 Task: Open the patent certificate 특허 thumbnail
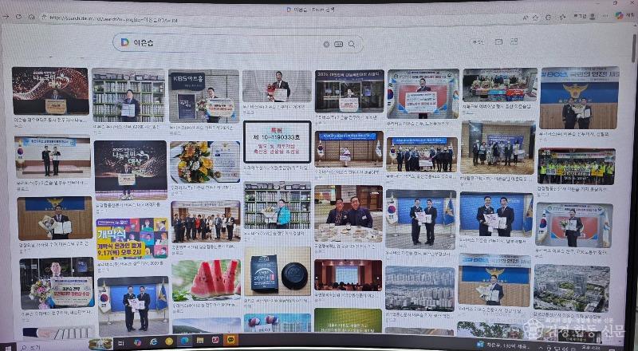(277, 142)
